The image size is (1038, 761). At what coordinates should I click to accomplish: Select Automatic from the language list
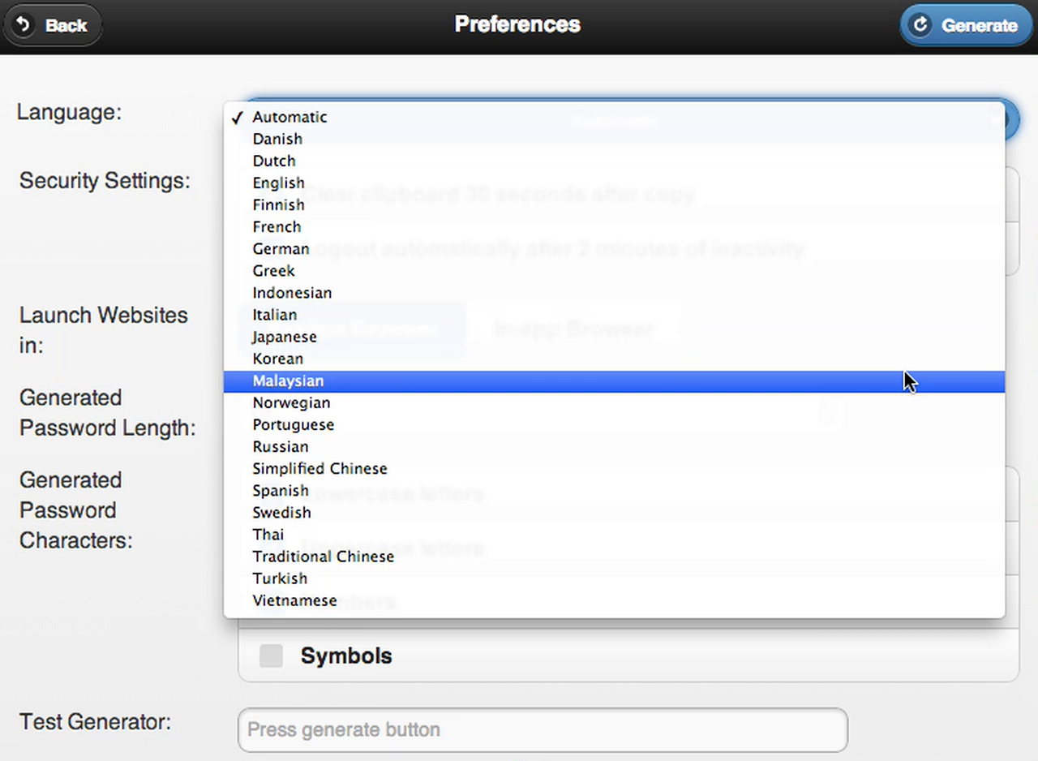click(x=290, y=117)
